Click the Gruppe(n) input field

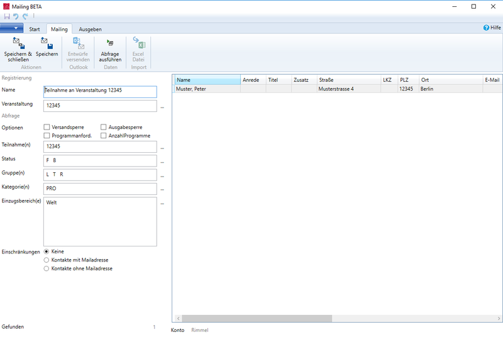click(x=100, y=175)
